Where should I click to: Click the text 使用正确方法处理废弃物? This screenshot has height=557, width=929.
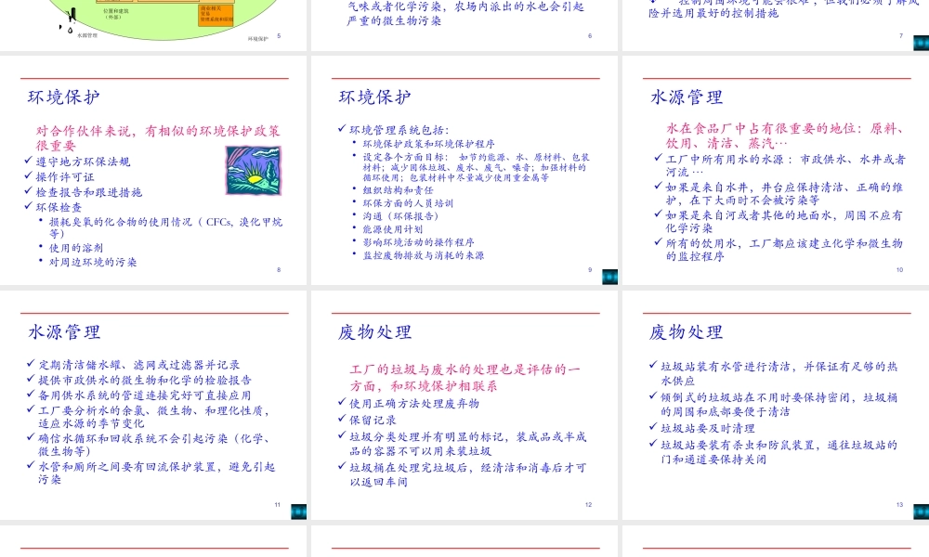414,404
